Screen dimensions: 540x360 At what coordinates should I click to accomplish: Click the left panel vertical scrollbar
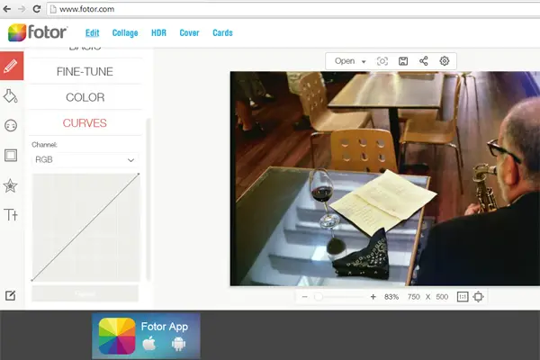[148, 200]
